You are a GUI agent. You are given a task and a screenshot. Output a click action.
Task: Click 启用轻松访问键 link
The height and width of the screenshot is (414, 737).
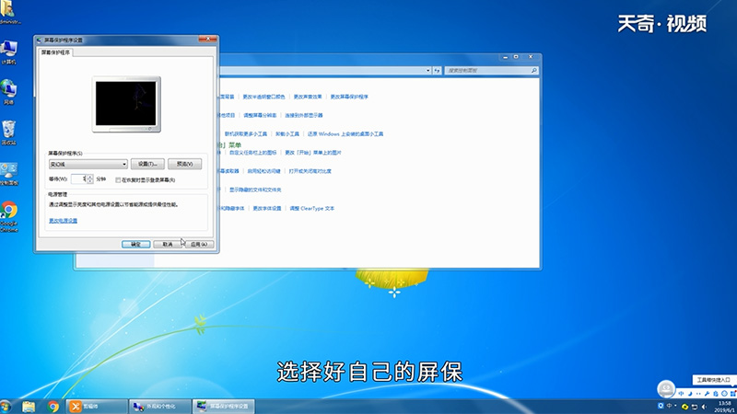pos(263,171)
